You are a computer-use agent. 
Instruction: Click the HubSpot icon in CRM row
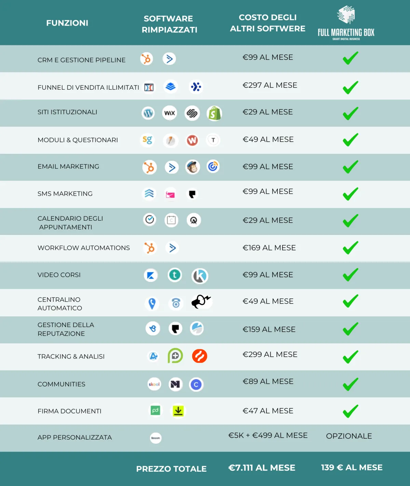click(147, 59)
